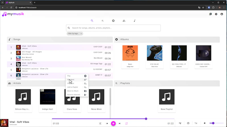Skip to next track
Screen dimensions: 227x127
[x=120, y=123]
